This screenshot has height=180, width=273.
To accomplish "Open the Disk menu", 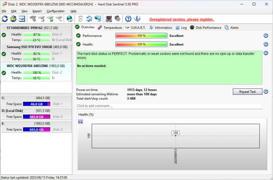I will tap(14, 11).
